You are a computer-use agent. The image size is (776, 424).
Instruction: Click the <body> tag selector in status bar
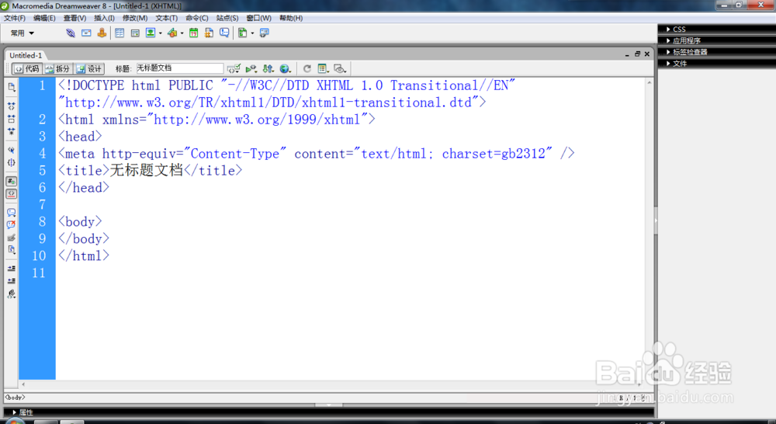pos(15,398)
